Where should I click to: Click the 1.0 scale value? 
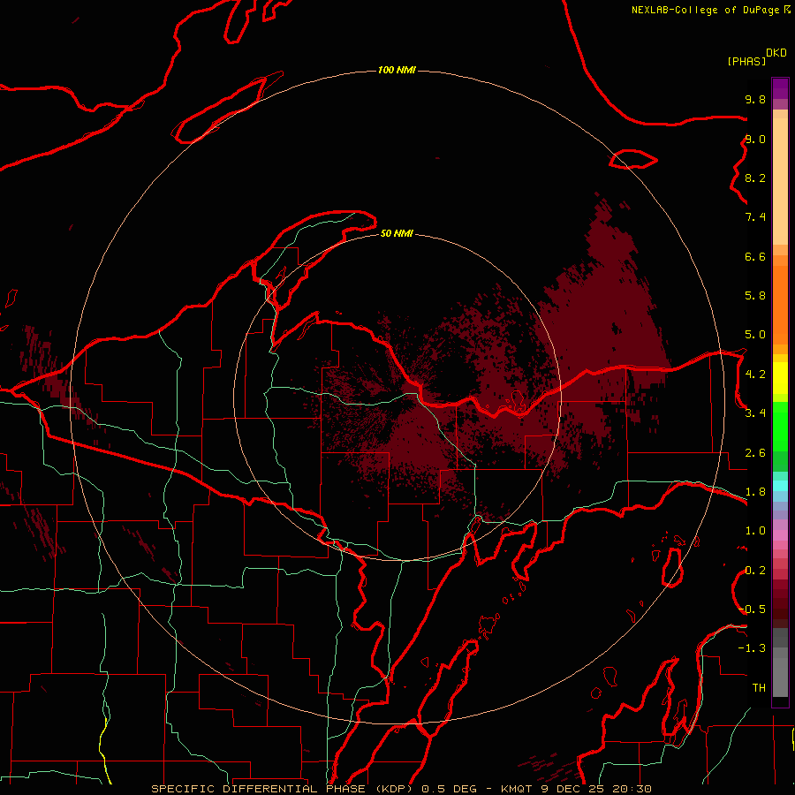tap(755, 531)
